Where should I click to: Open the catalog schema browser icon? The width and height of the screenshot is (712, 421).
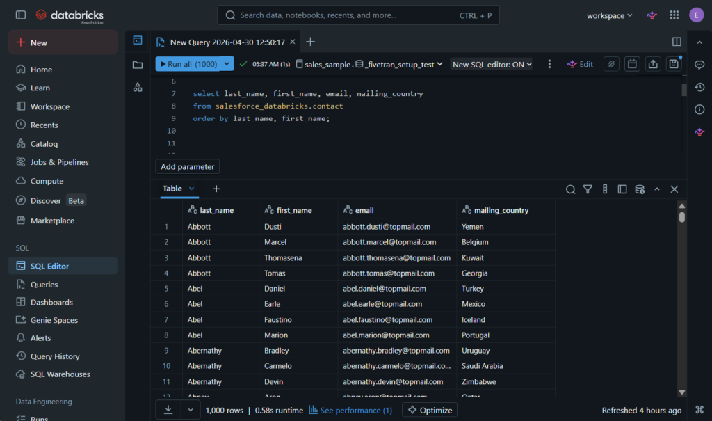[x=138, y=87]
